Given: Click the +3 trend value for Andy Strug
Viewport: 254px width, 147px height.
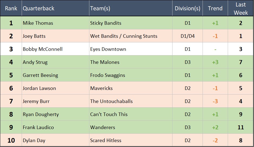Looking at the screenshot, I should tap(215, 62).
